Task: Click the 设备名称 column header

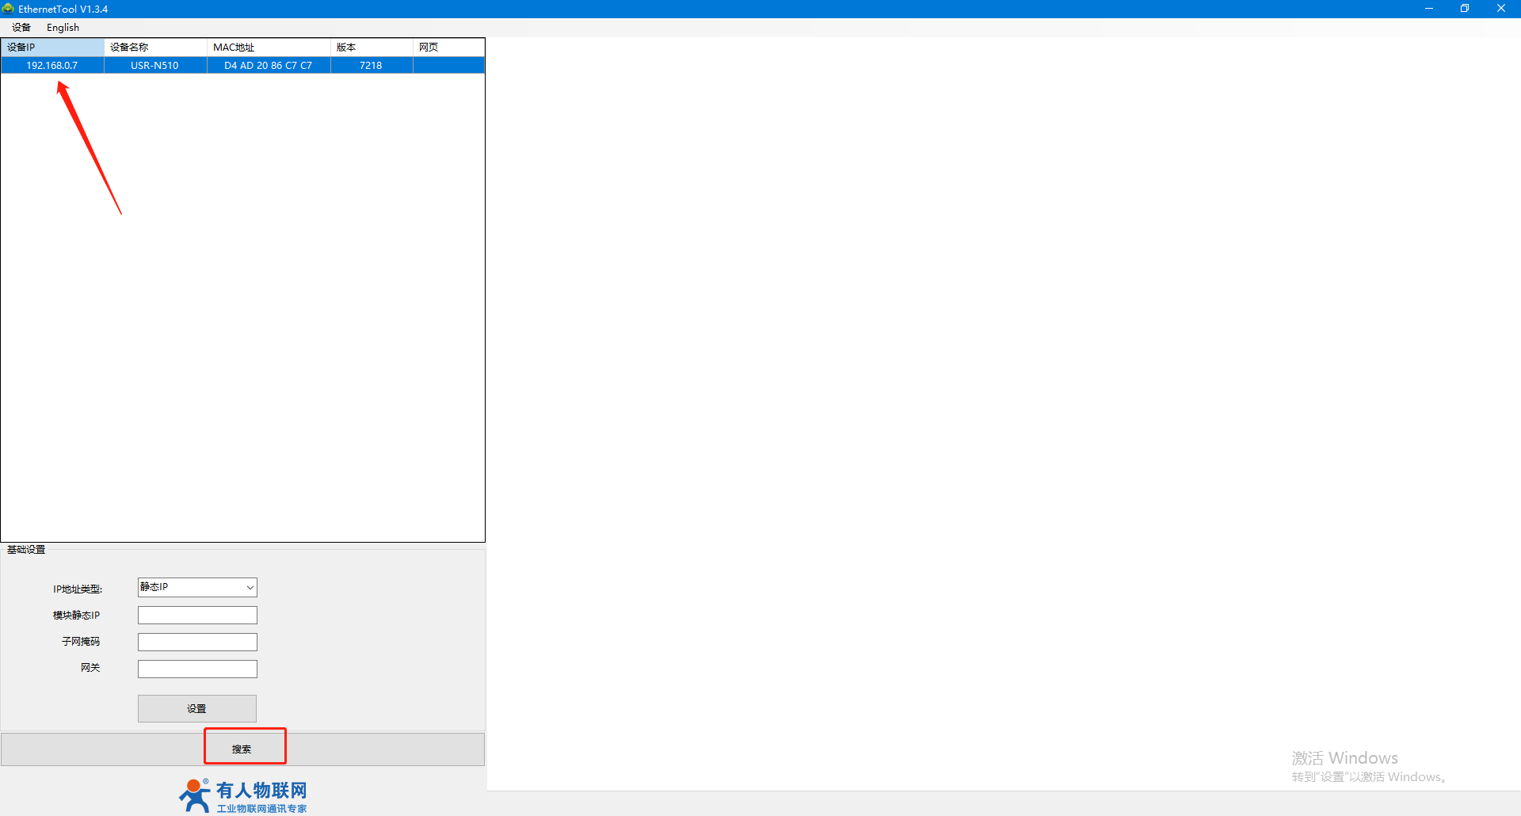Action: pyautogui.click(x=155, y=48)
